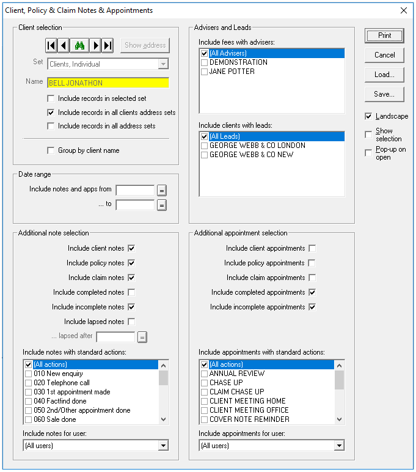Click the notes and apps from date field

pyautogui.click(x=135, y=191)
